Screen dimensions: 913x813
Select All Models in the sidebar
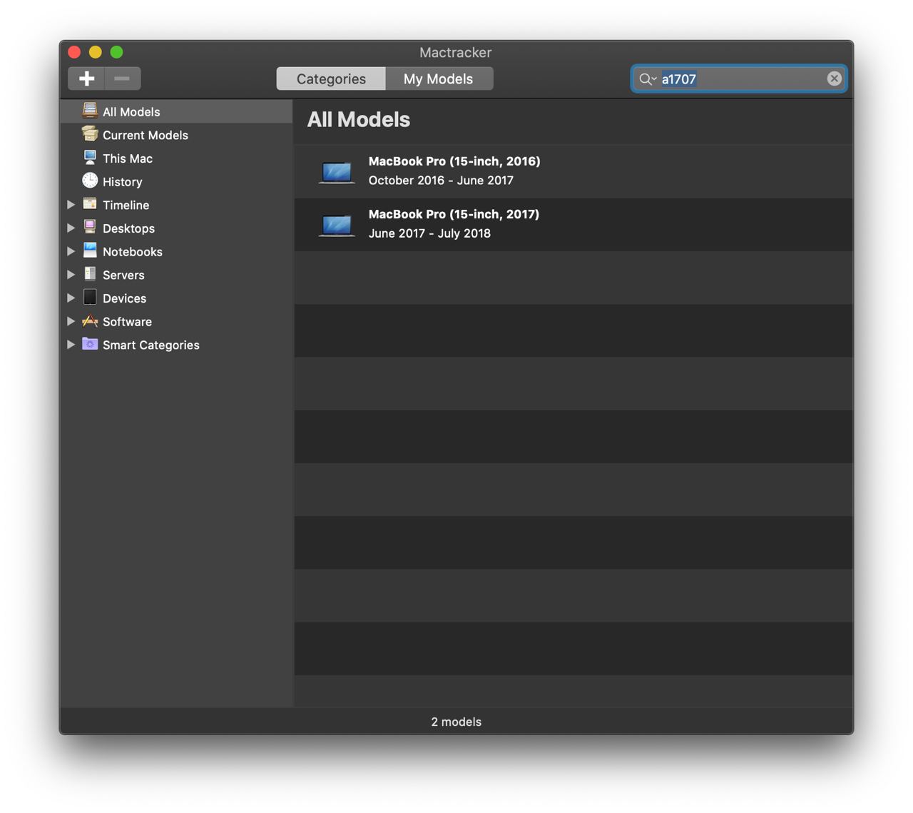(176, 111)
